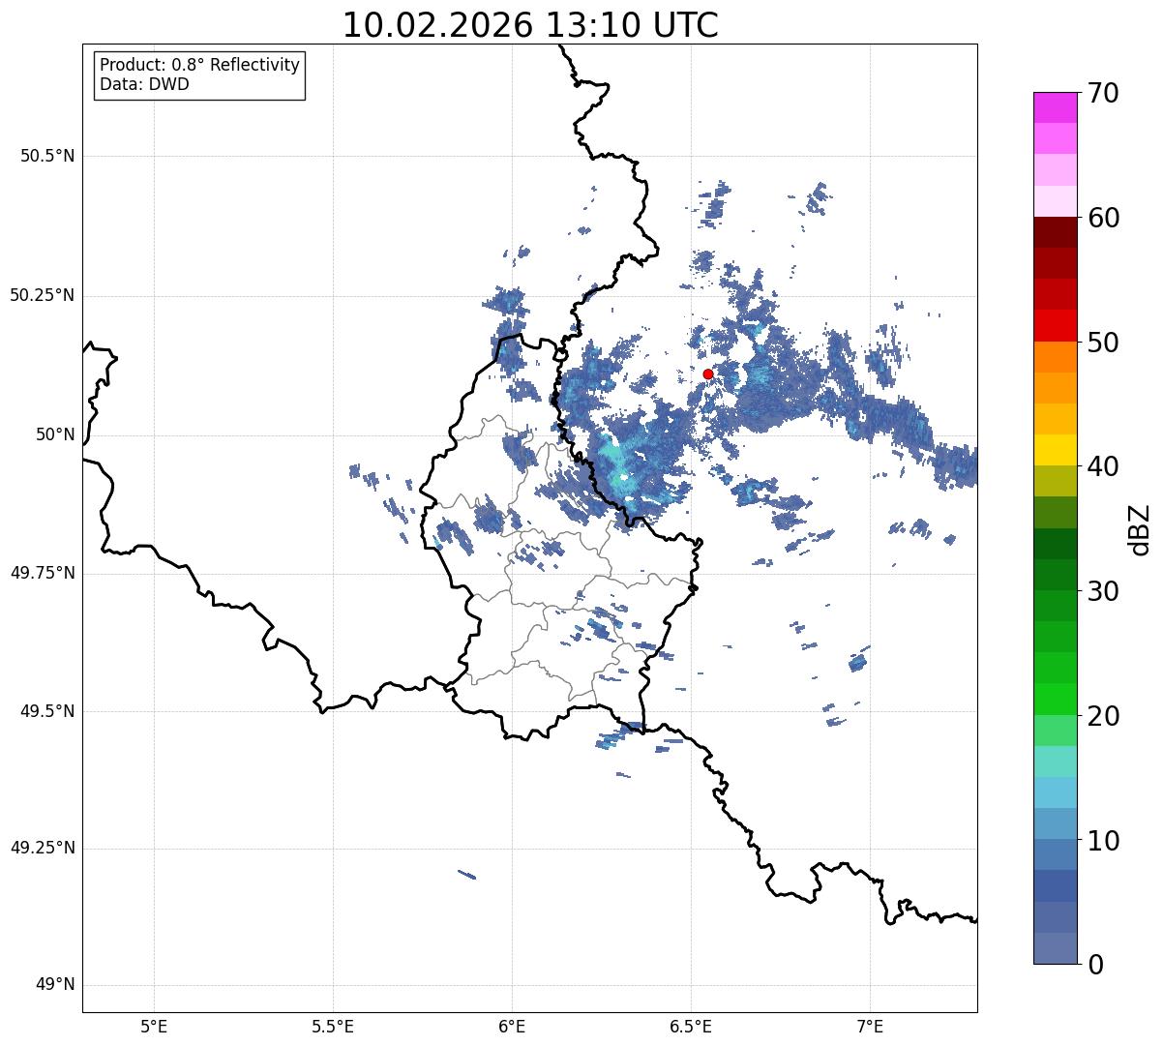Screen dimensions: 1163x1046
Task: Click the 'Data: DWD' label
Action: click(x=144, y=84)
